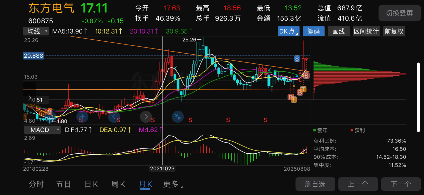Tap the 平均成本 16.50 value

399,149
